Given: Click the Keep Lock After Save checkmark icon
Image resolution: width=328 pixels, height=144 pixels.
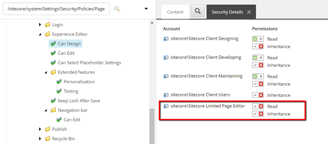Looking at the screenshot, I should 53,101.
